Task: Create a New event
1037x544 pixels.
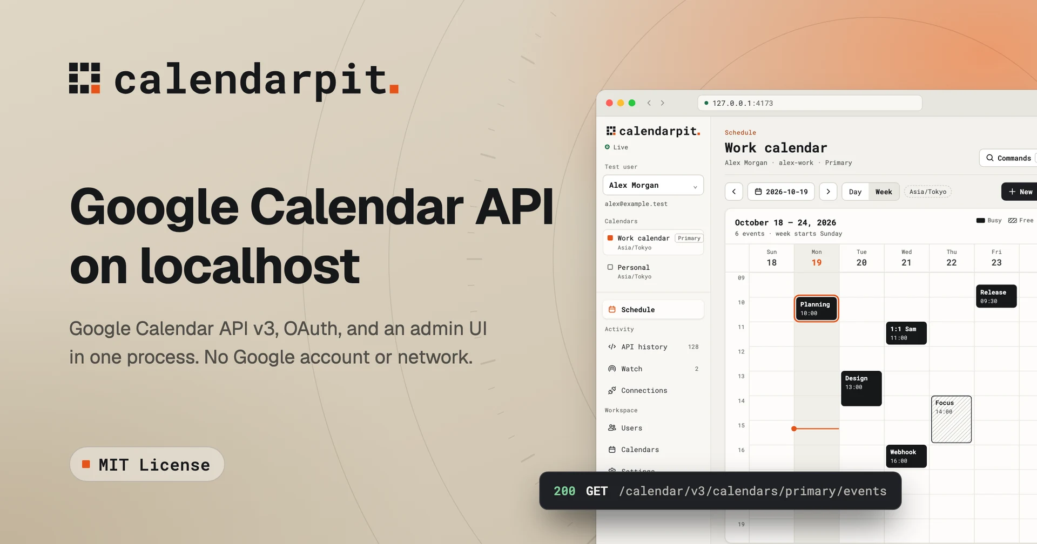Action: (1020, 192)
